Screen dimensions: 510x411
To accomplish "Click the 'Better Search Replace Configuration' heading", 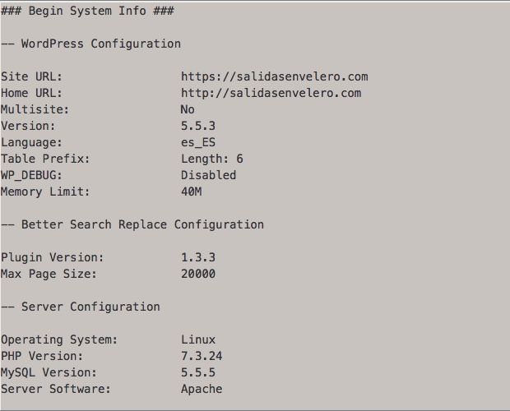I will pyautogui.click(x=132, y=224).
